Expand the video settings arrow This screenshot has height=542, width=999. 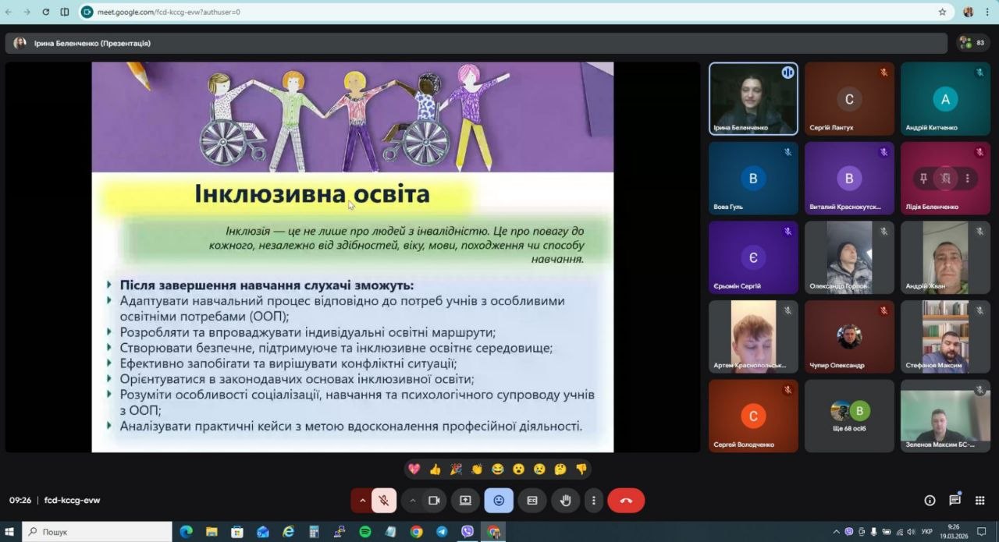point(413,501)
